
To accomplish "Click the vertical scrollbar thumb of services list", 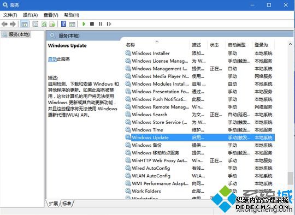I will point(290,178).
